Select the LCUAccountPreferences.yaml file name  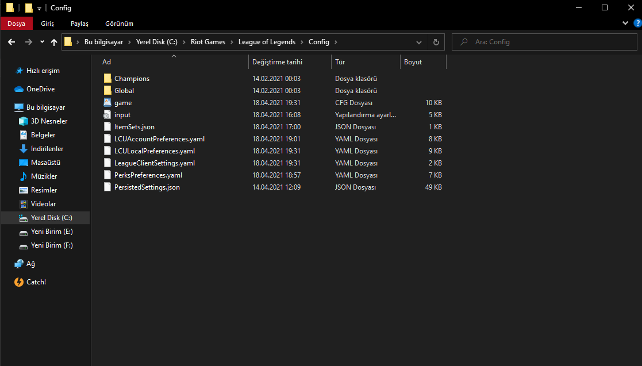159,139
